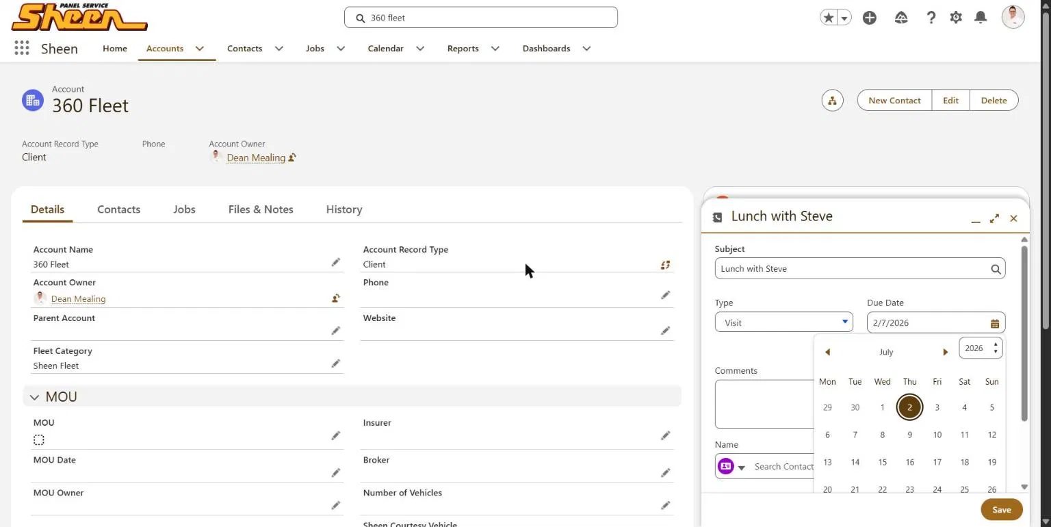Go to next month in date picker

[x=946, y=352]
